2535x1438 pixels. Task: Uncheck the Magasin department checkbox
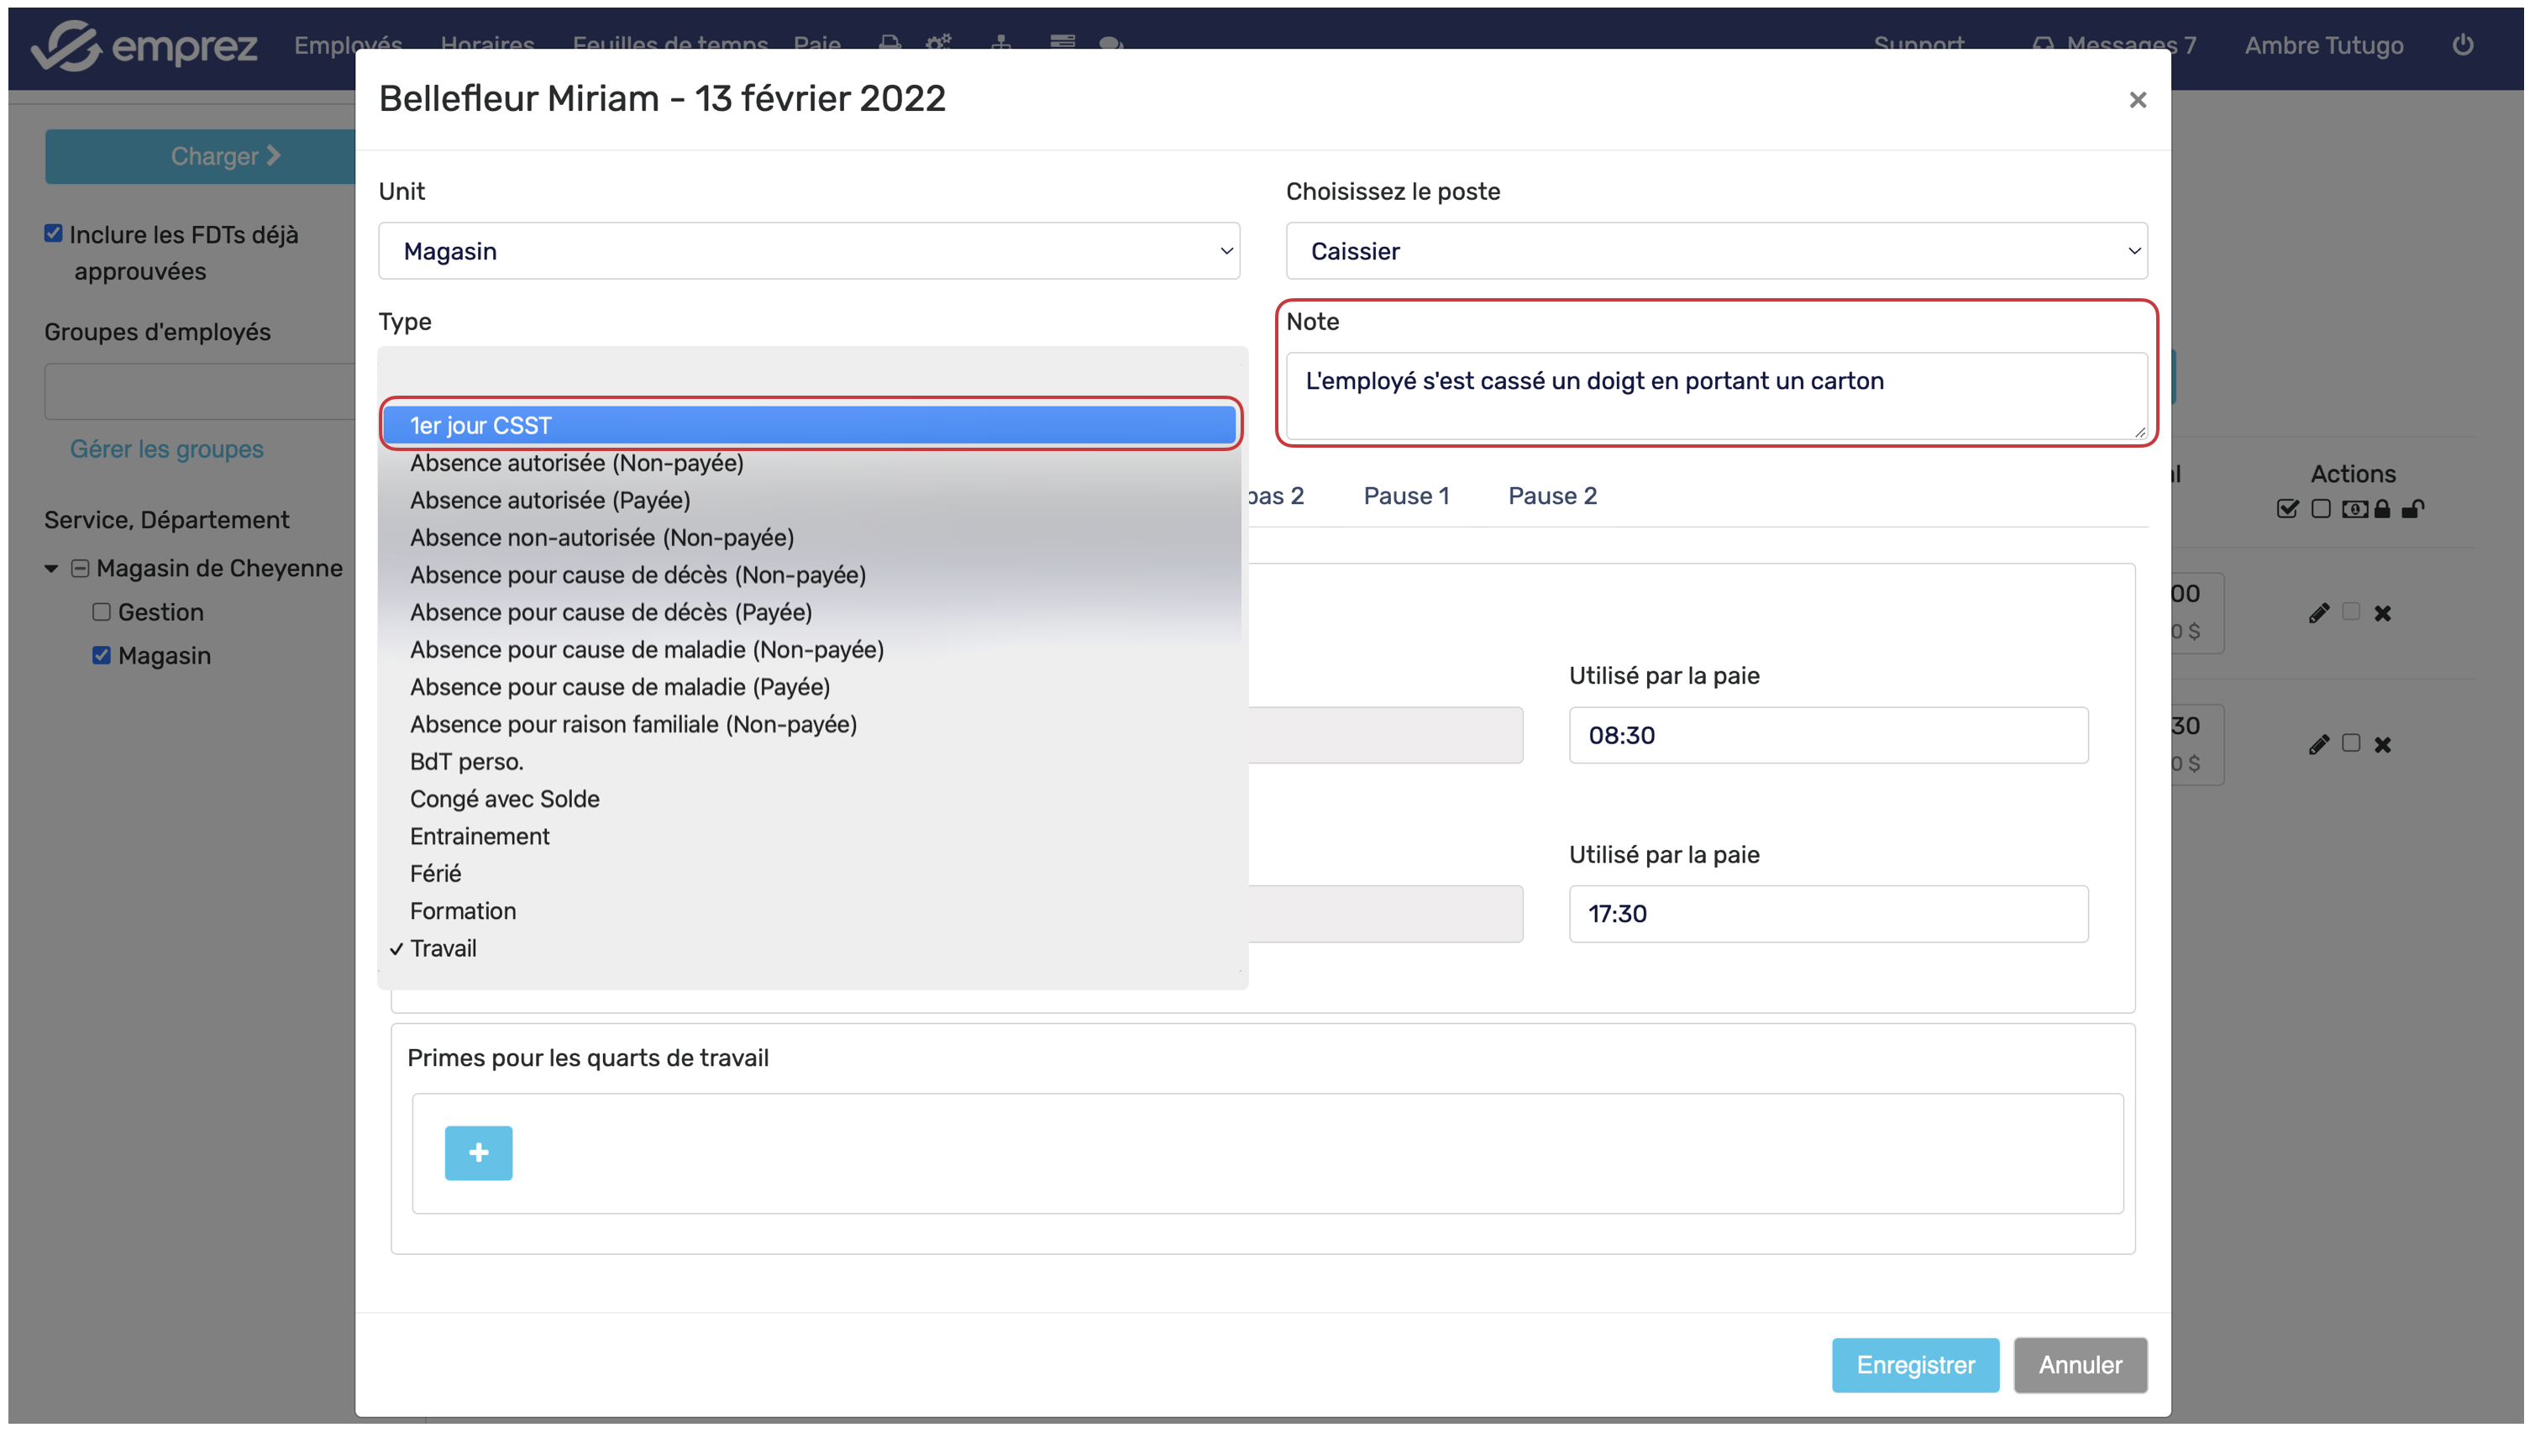pos(101,656)
